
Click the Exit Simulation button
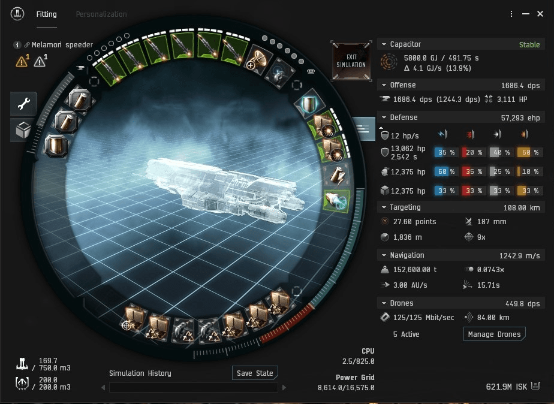click(351, 61)
